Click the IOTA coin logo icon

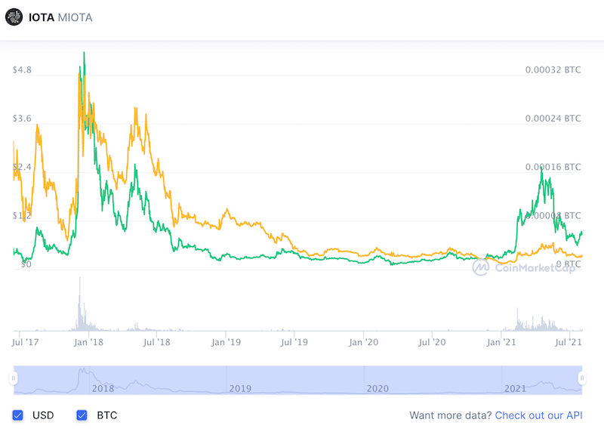14,17
